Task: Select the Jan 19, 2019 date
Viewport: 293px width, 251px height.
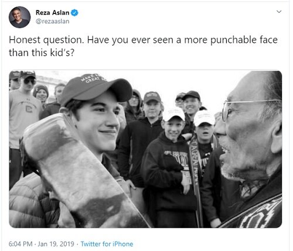Action: click(x=56, y=244)
